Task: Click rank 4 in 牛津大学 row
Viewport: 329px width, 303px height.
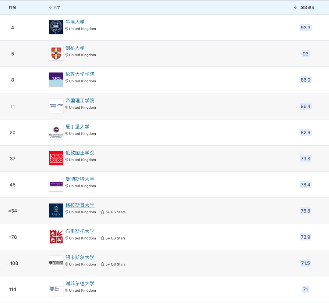Action: pos(12,27)
